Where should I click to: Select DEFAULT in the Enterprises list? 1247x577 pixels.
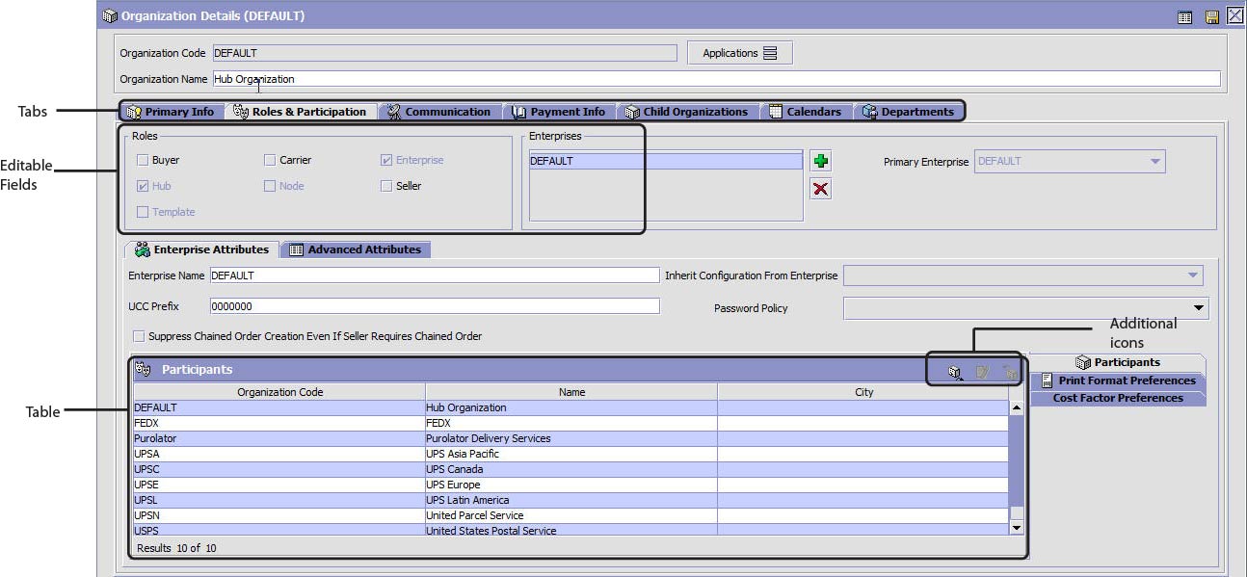(666, 161)
